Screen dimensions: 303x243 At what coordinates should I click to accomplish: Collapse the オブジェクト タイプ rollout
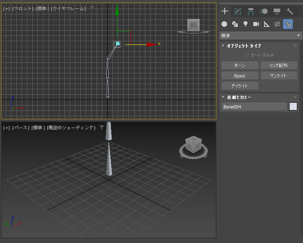(x=223, y=46)
